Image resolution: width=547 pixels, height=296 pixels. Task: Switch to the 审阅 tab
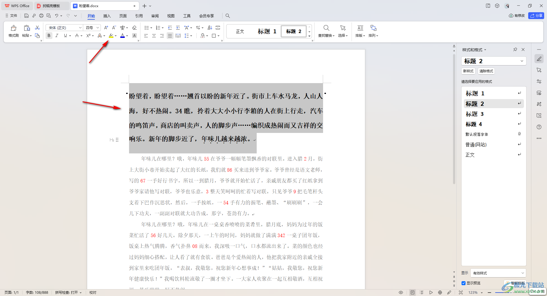click(155, 16)
